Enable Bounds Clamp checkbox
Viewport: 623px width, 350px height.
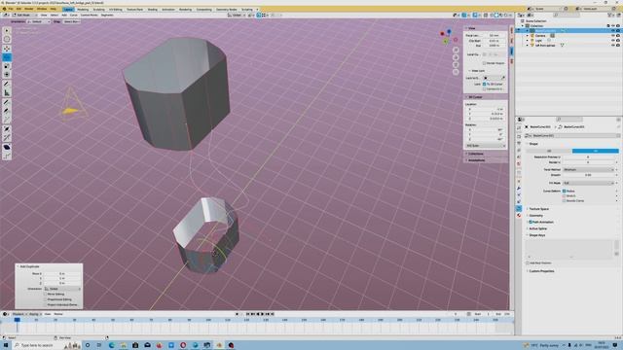pyautogui.click(x=564, y=200)
